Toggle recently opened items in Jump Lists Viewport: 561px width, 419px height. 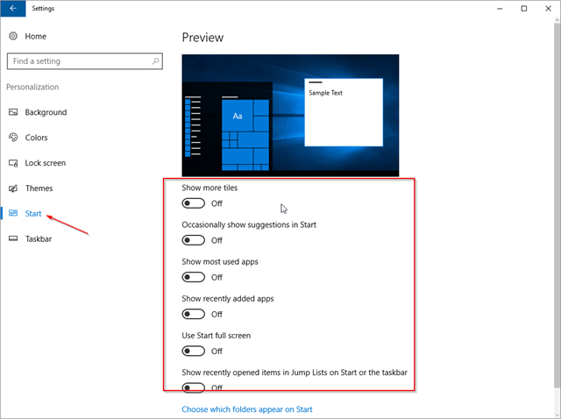193,387
